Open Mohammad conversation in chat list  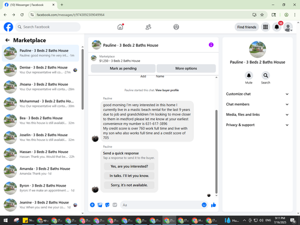[40, 104]
